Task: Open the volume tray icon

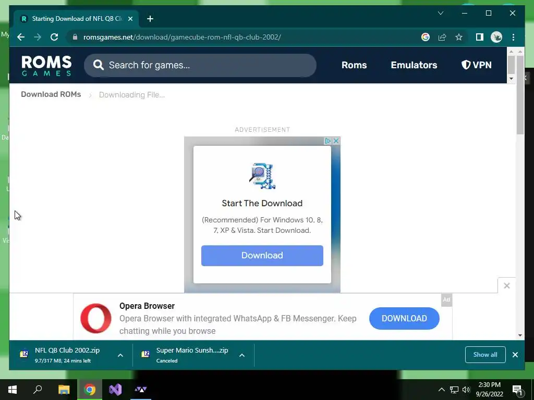Action: point(466,390)
